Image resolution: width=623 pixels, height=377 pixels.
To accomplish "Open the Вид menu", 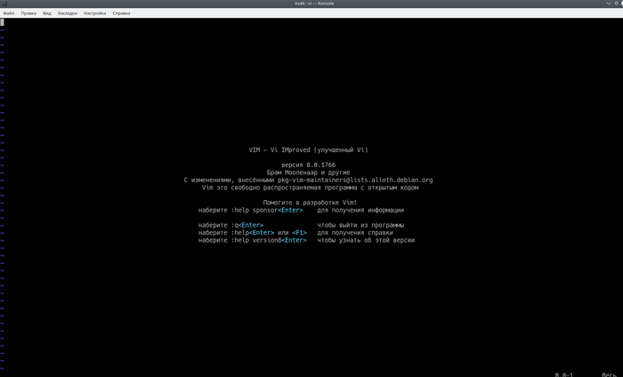I will 47,13.
